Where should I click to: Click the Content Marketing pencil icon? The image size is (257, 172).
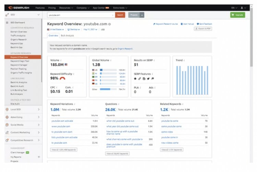(x=7, y=133)
